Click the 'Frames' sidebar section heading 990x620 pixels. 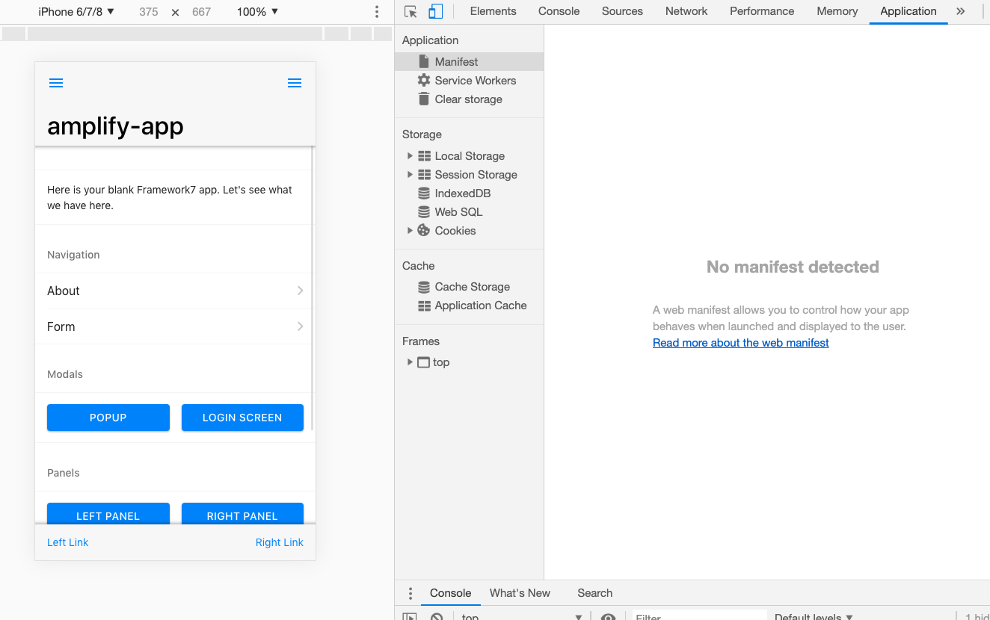(421, 341)
